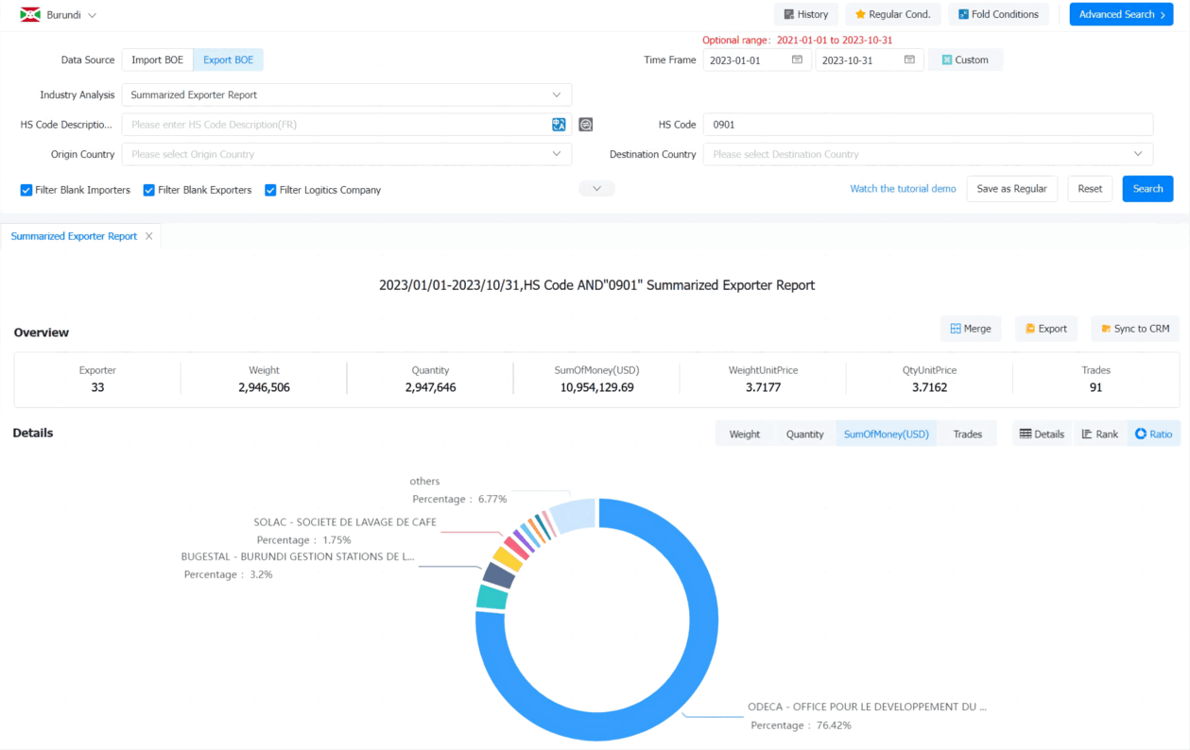
Task: Click the WeightUnitPrice value 3.7177
Action: (763, 387)
